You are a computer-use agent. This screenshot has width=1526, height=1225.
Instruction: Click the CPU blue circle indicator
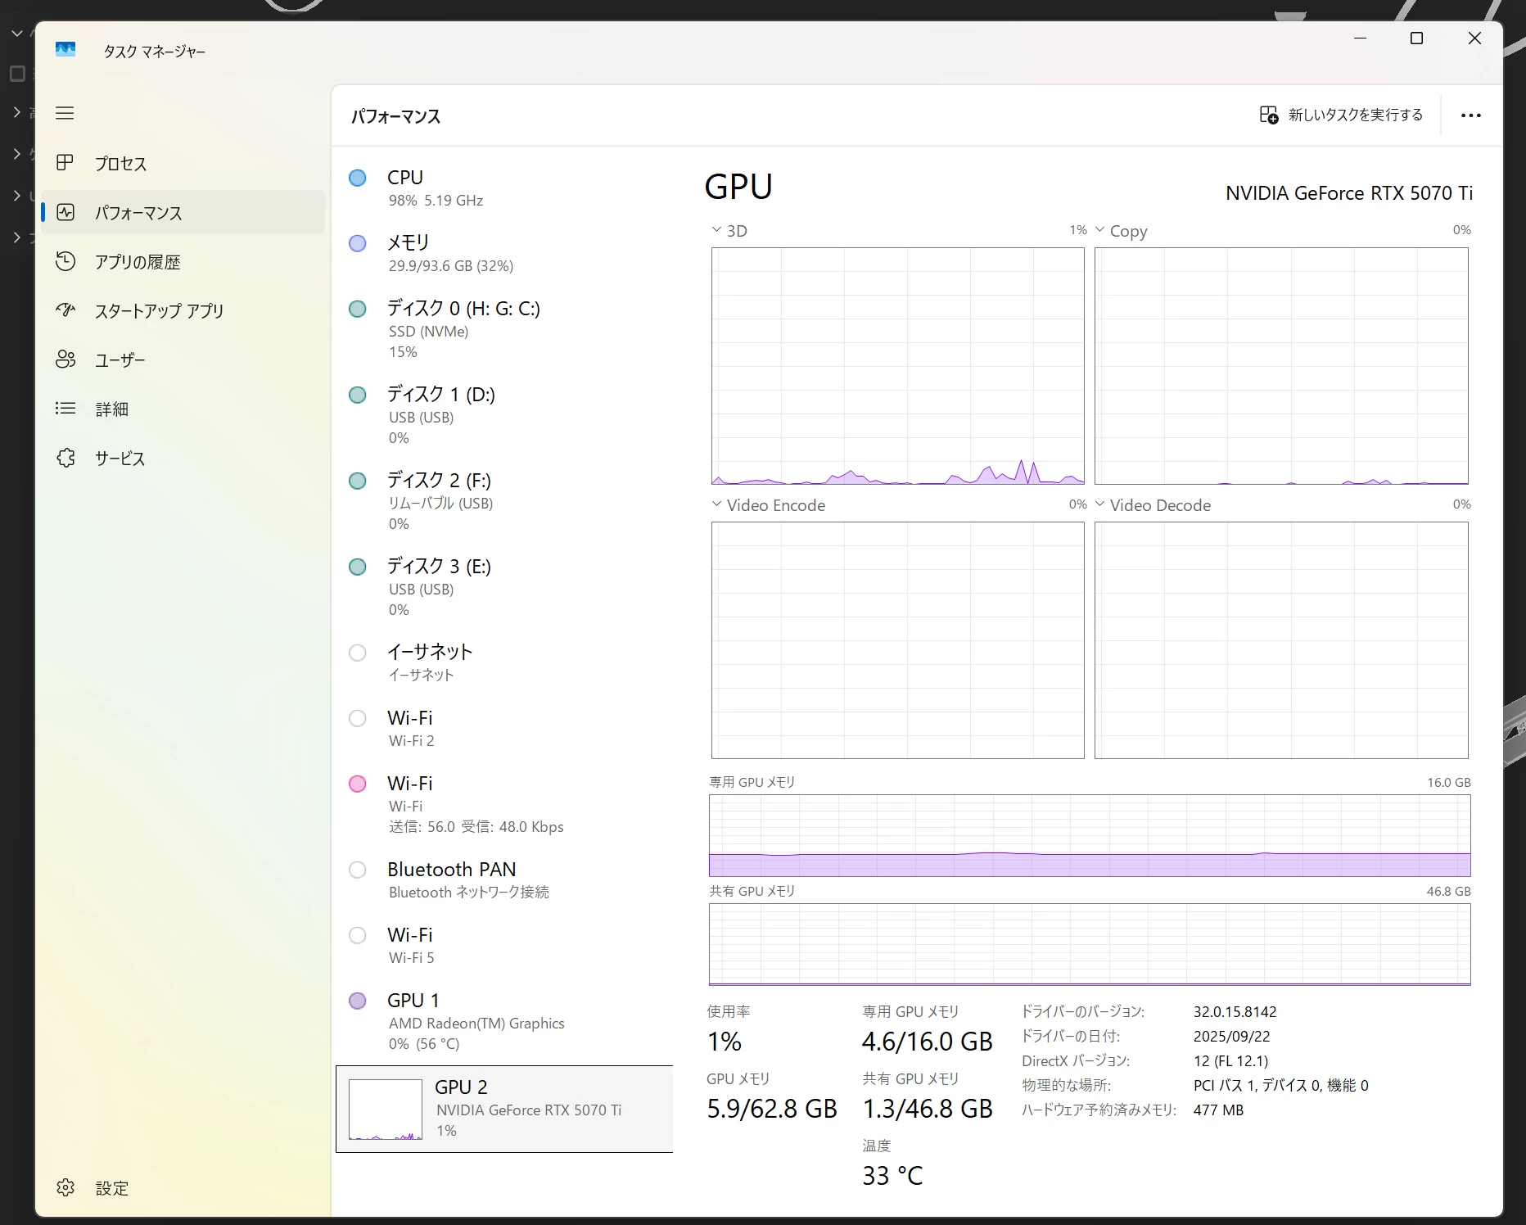click(358, 178)
